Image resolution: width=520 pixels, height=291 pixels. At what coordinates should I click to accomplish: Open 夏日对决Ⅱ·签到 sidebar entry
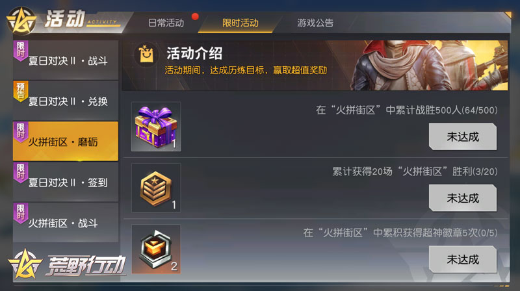click(66, 182)
